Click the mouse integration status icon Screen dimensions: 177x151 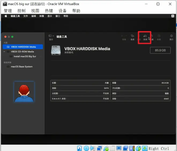(138, 148)
